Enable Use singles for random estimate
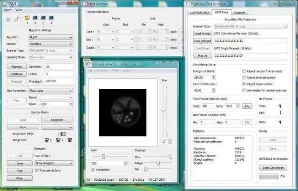The height and width of the screenshot is (191, 298). point(244,90)
